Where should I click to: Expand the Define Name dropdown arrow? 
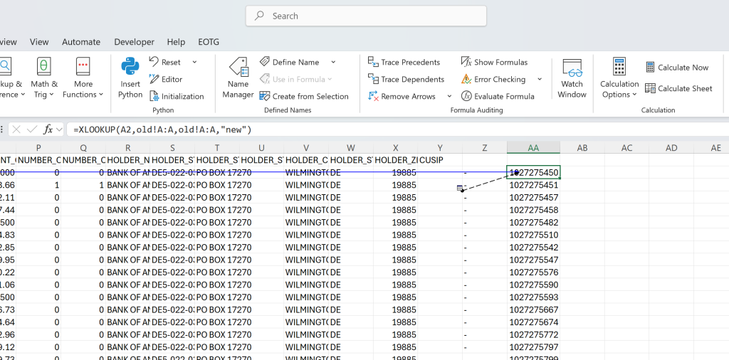pyautogui.click(x=333, y=62)
